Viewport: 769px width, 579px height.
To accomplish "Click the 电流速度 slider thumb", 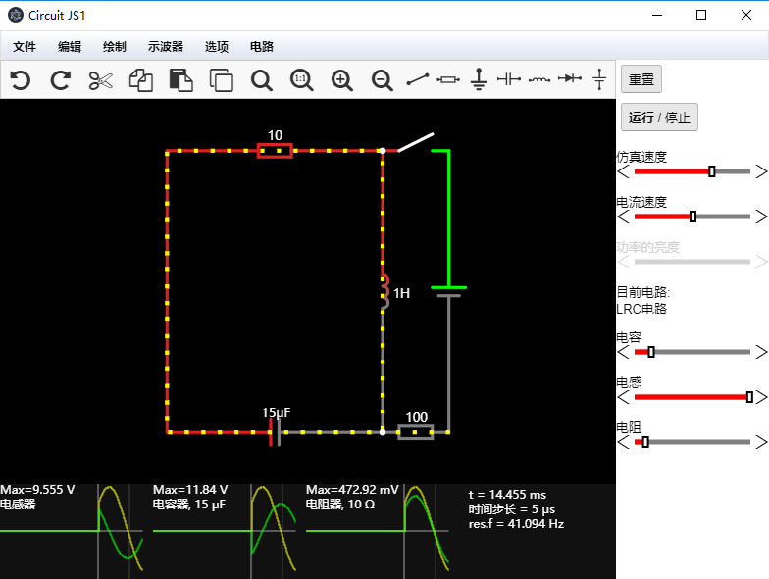I will click(692, 217).
